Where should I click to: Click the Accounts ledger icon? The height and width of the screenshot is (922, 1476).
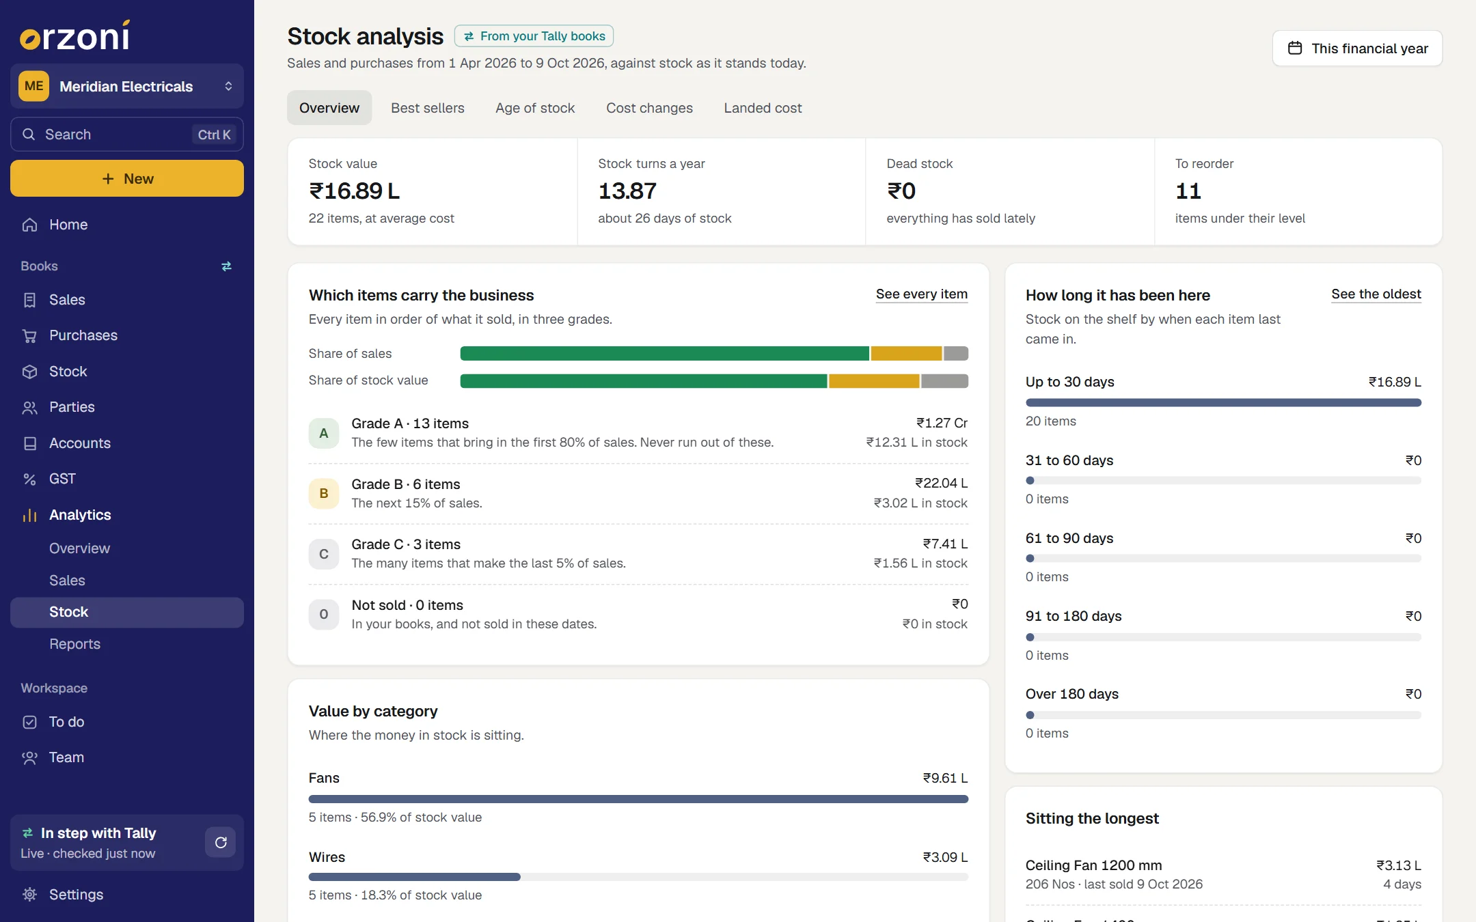[x=29, y=443]
